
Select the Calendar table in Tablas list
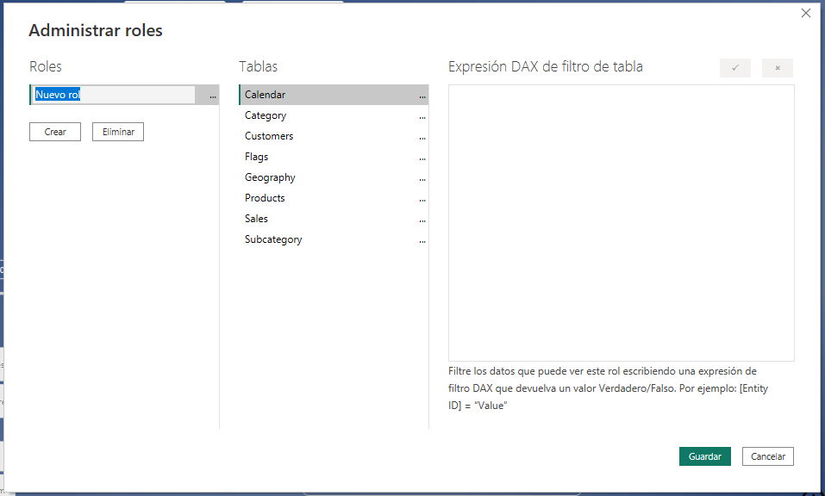click(x=266, y=95)
